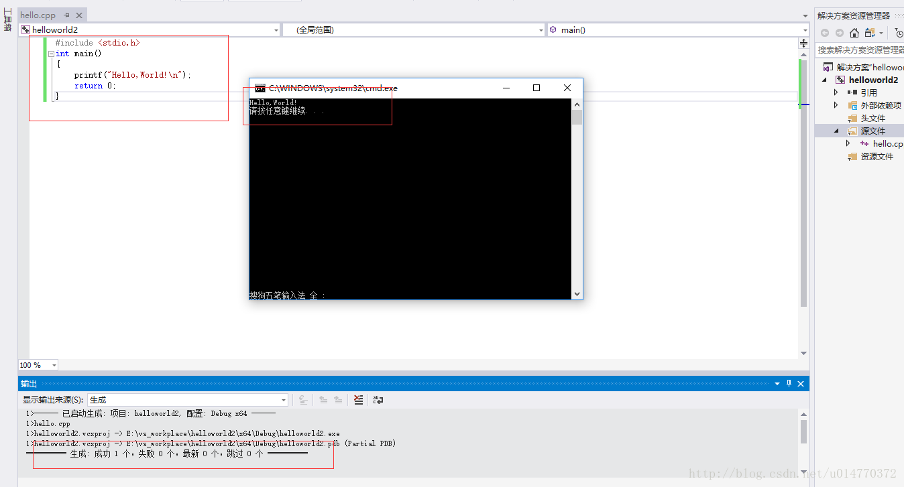Go to next message in output

[338, 400]
